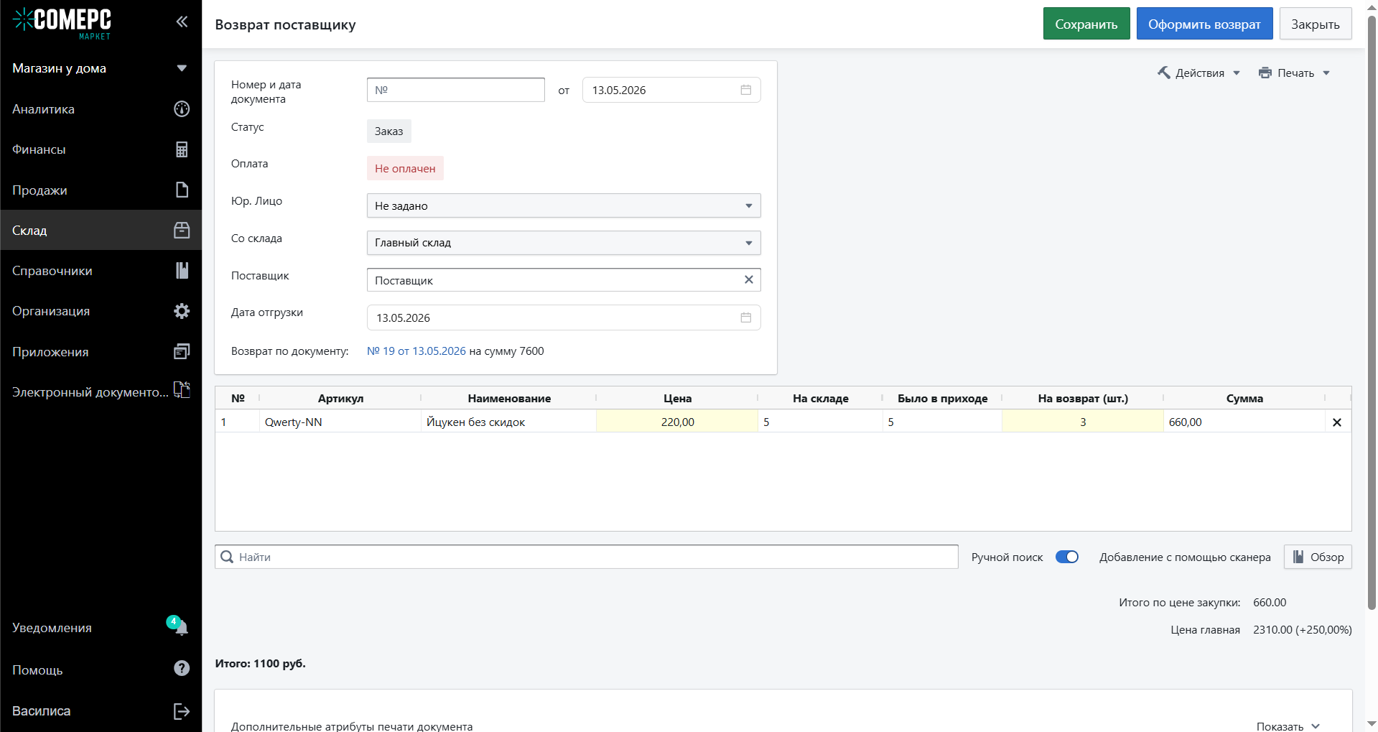This screenshot has width=1378, height=732.
Task: Click Оформить возврат button
Action: tap(1204, 24)
